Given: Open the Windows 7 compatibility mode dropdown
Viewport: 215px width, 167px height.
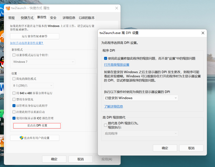Looking at the screenshot, I should tap(44, 62).
